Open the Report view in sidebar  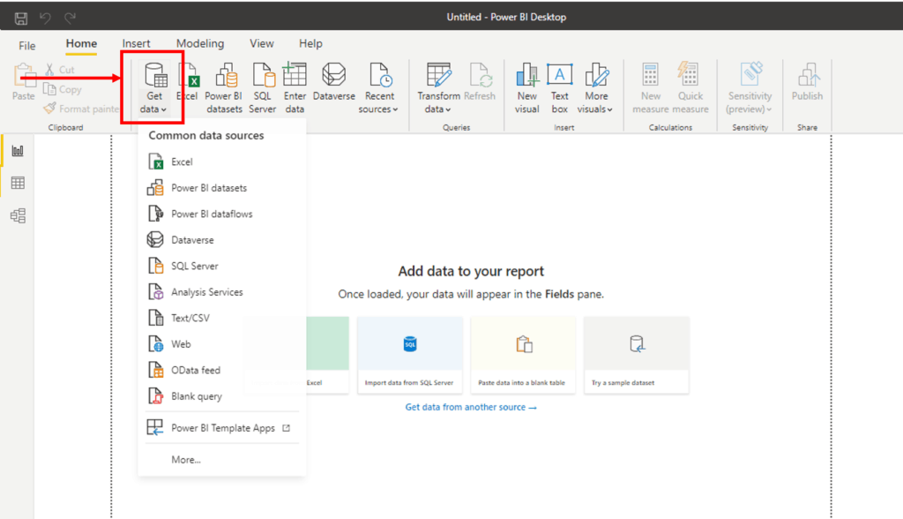(18, 151)
